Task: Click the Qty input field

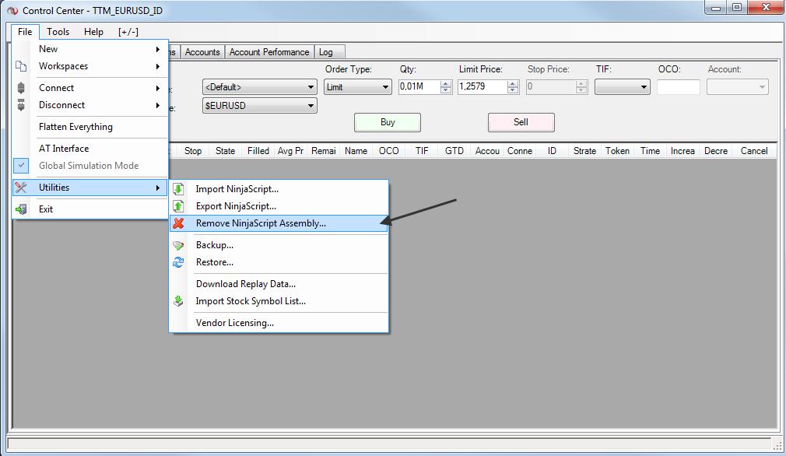Action: pos(419,86)
